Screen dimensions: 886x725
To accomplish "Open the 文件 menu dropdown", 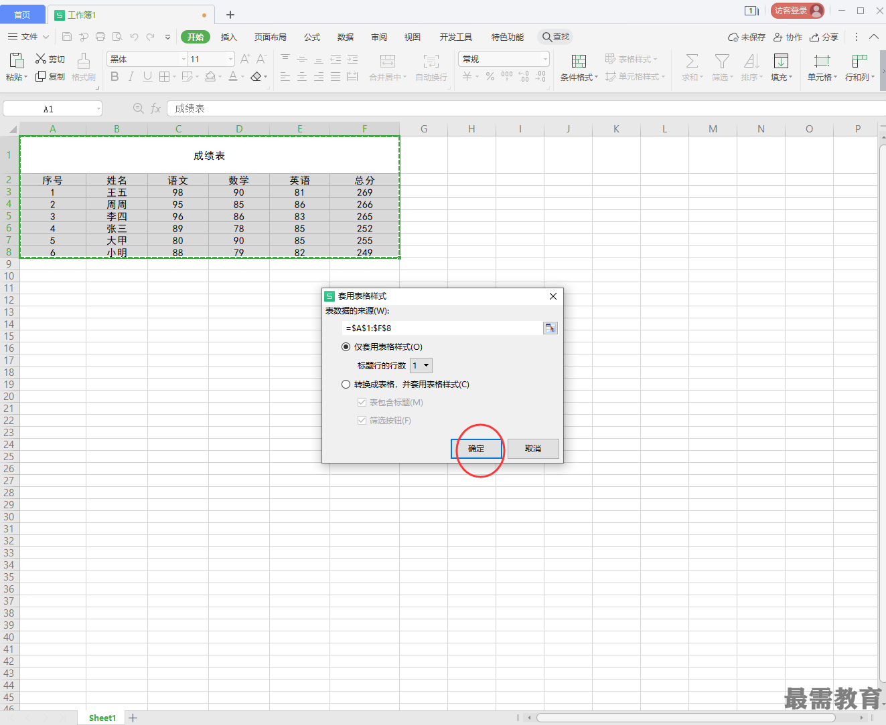I will click(29, 37).
